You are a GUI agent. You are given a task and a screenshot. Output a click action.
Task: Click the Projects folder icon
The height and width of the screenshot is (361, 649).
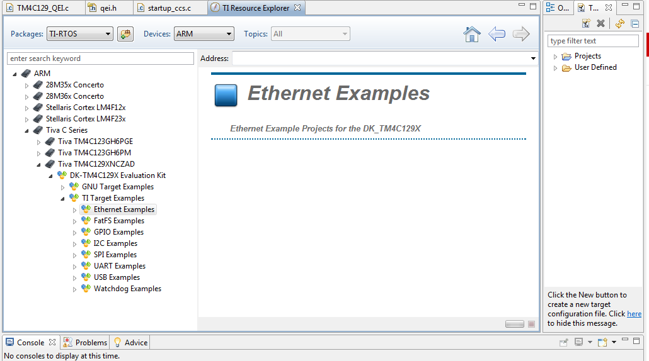566,56
